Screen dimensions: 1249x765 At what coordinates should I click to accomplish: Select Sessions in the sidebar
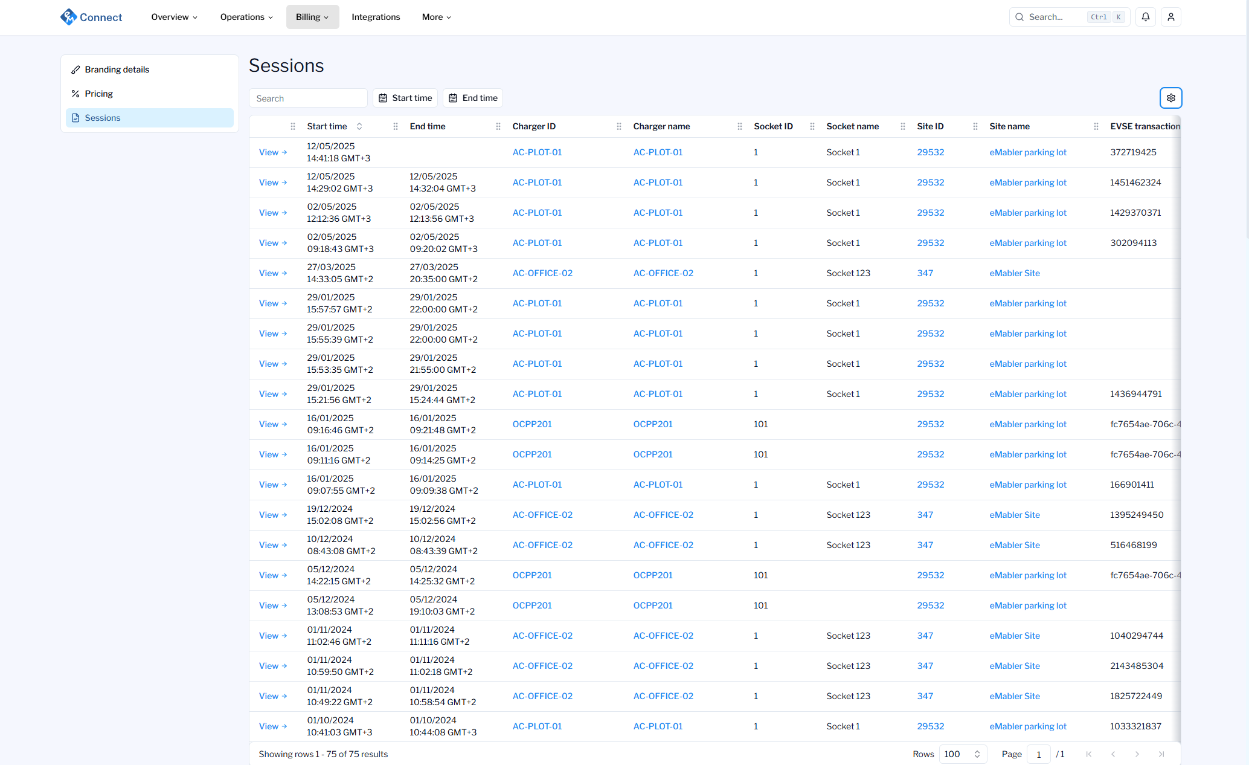pyautogui.click(x=102, y=117)
